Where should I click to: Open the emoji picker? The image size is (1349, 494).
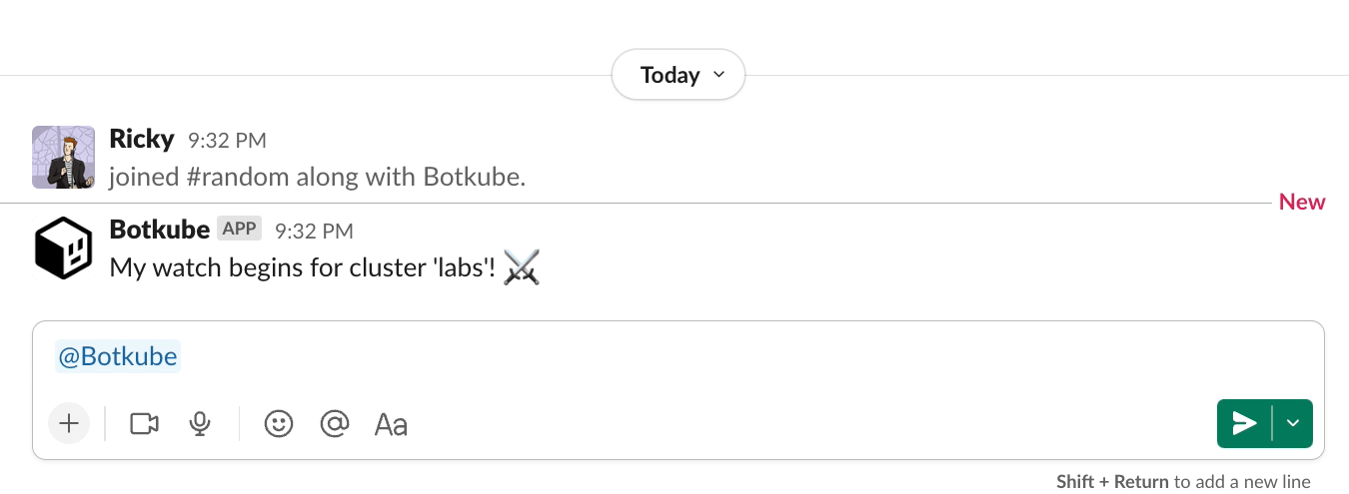pyautogui.click(x=279, y=424)
